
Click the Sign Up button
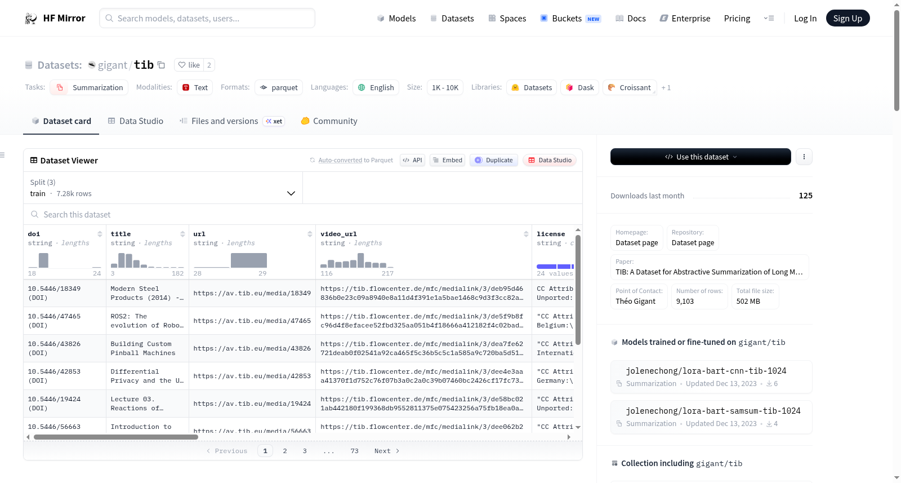[848, 19]
